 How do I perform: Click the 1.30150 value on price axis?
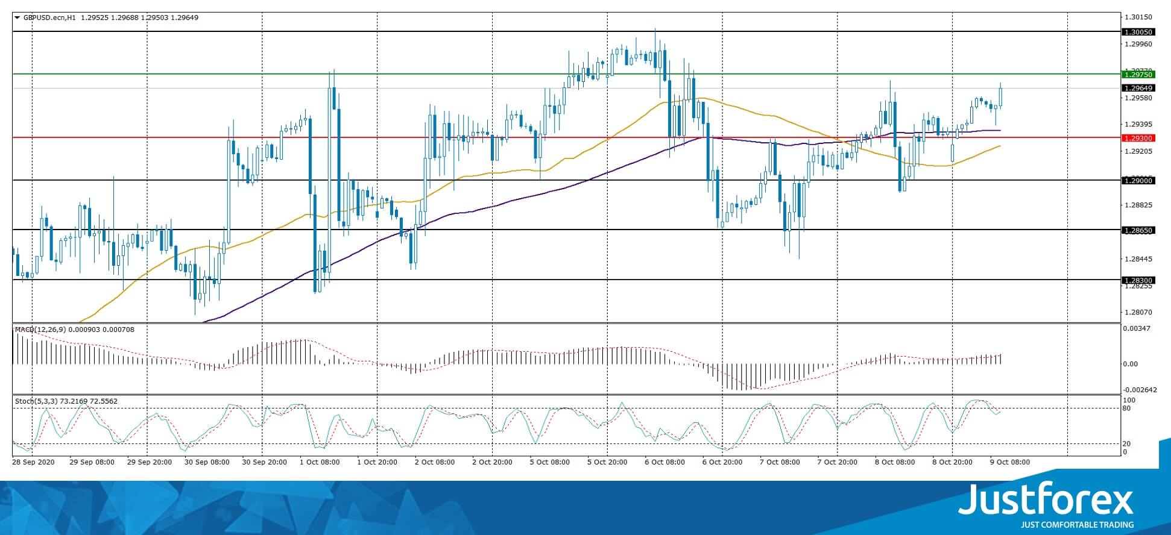pyautogui.click(x=1138, y=17)
